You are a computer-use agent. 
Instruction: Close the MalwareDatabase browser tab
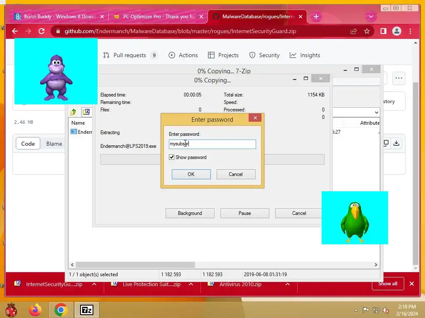coord(300,17)
